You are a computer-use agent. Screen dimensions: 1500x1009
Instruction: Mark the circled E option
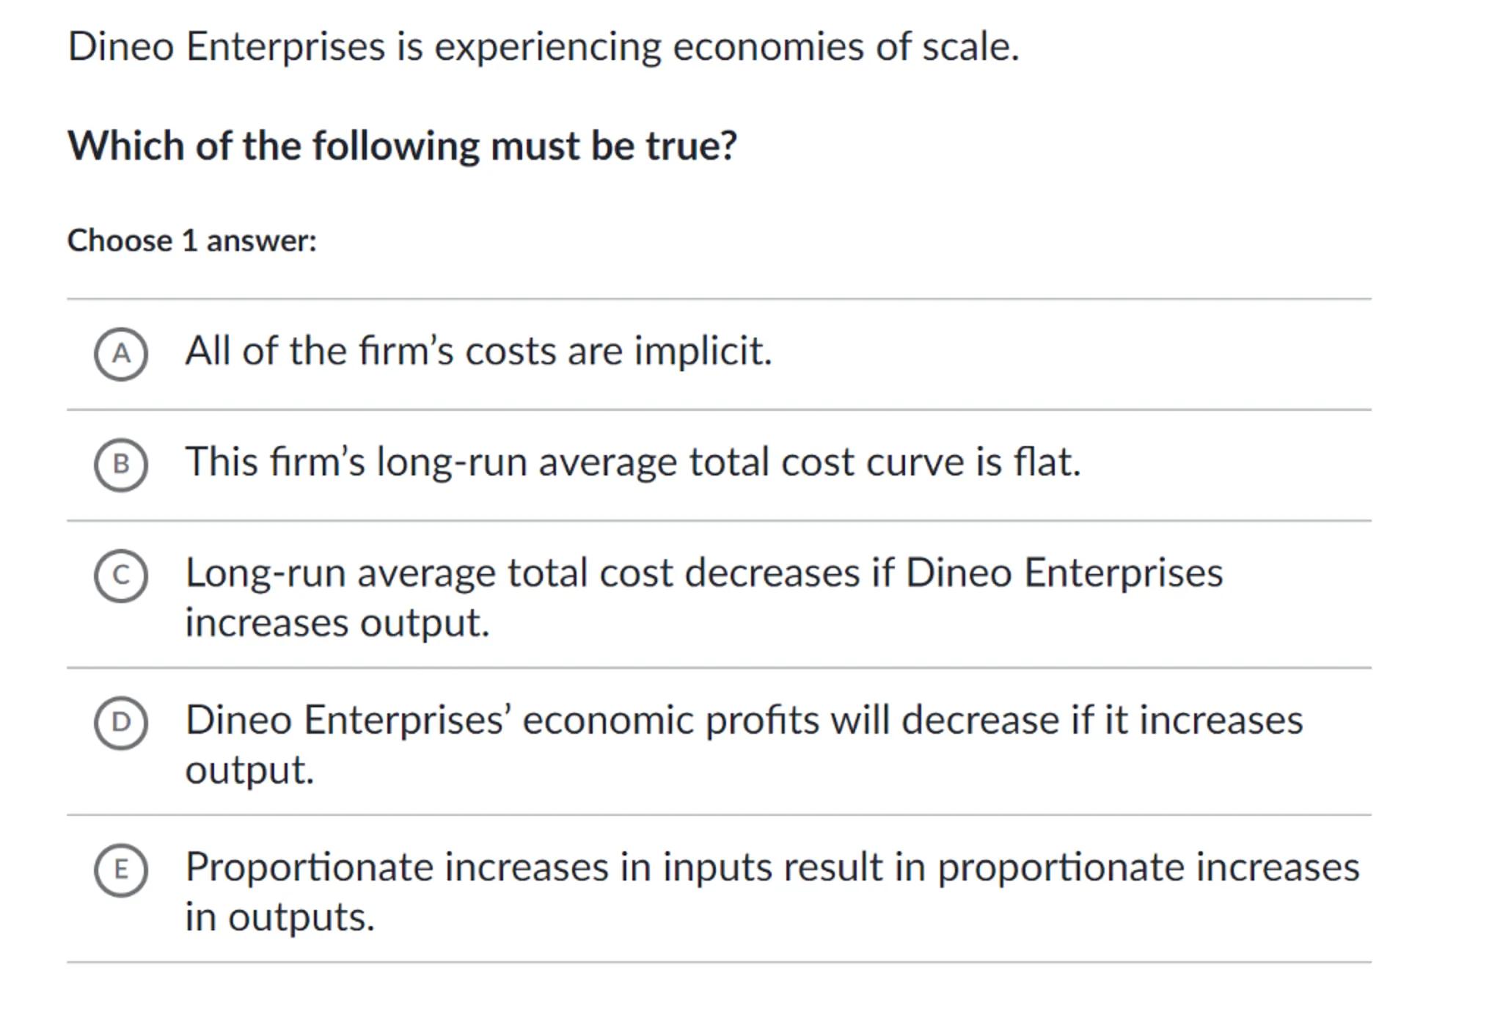pyautogui.click(x=121, y=870)
